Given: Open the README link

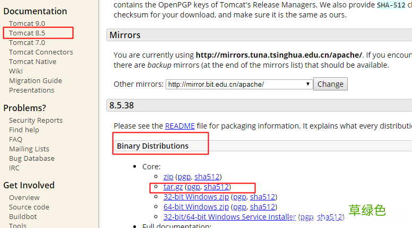Looking at the screenshot, I should coord(180,126).
